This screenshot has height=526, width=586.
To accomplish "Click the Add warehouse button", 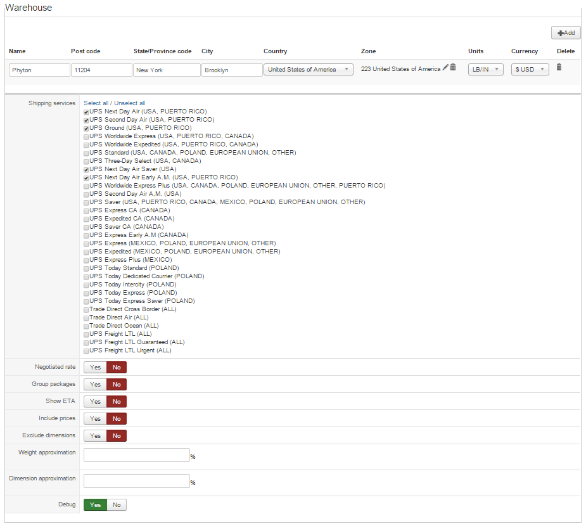I will [566, 33].
